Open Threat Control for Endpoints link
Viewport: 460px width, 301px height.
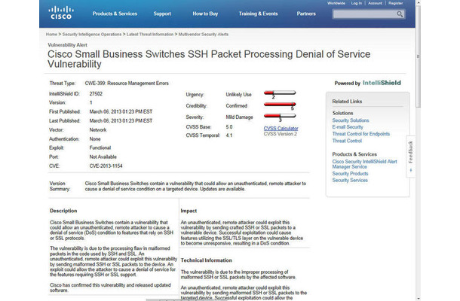(x=361, y=134)
